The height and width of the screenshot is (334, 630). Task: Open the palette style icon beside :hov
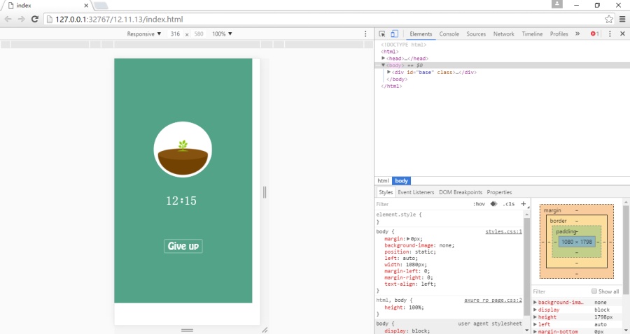pos(493,204)
